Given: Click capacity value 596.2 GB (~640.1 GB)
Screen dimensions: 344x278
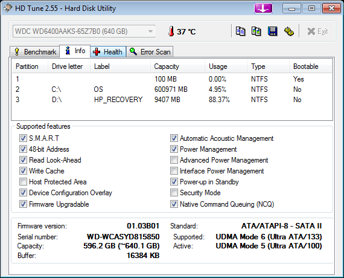Looking at the screenshot, I should (x=121, y=246).
